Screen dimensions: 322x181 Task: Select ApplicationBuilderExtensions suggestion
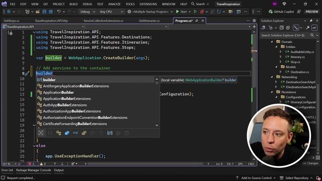(96, 99)
